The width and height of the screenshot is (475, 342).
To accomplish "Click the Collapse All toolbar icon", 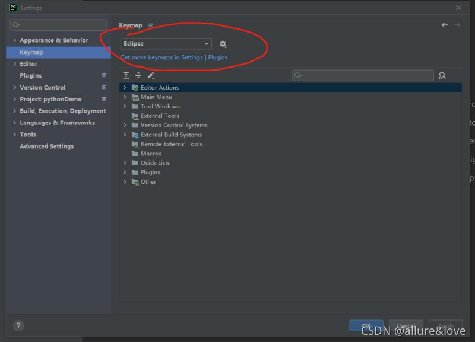I will click(x=138, y=76).
